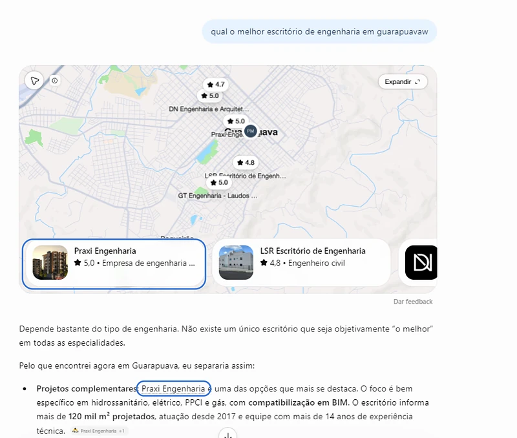Select the 5.0 pin above DN Engenharia

point(210,96)
